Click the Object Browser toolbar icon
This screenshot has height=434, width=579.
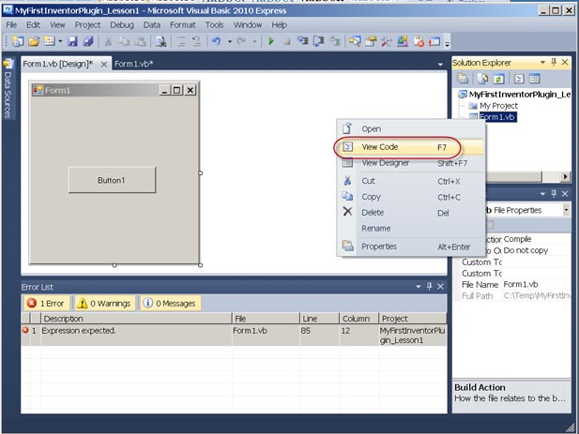pos(403,41)
